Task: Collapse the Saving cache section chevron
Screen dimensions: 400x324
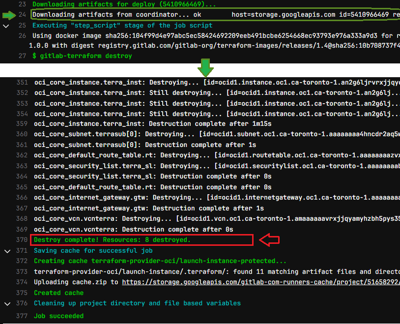Action: [x=8, y=251]
